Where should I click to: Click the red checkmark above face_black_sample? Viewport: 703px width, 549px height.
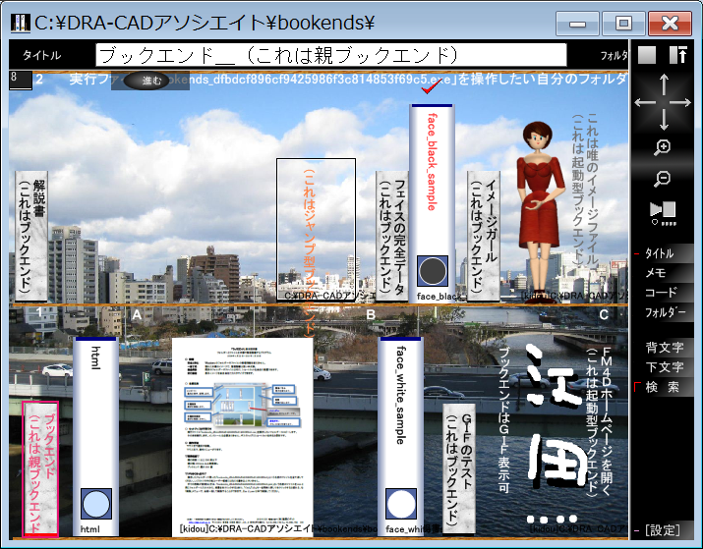(x=433, y=86)
